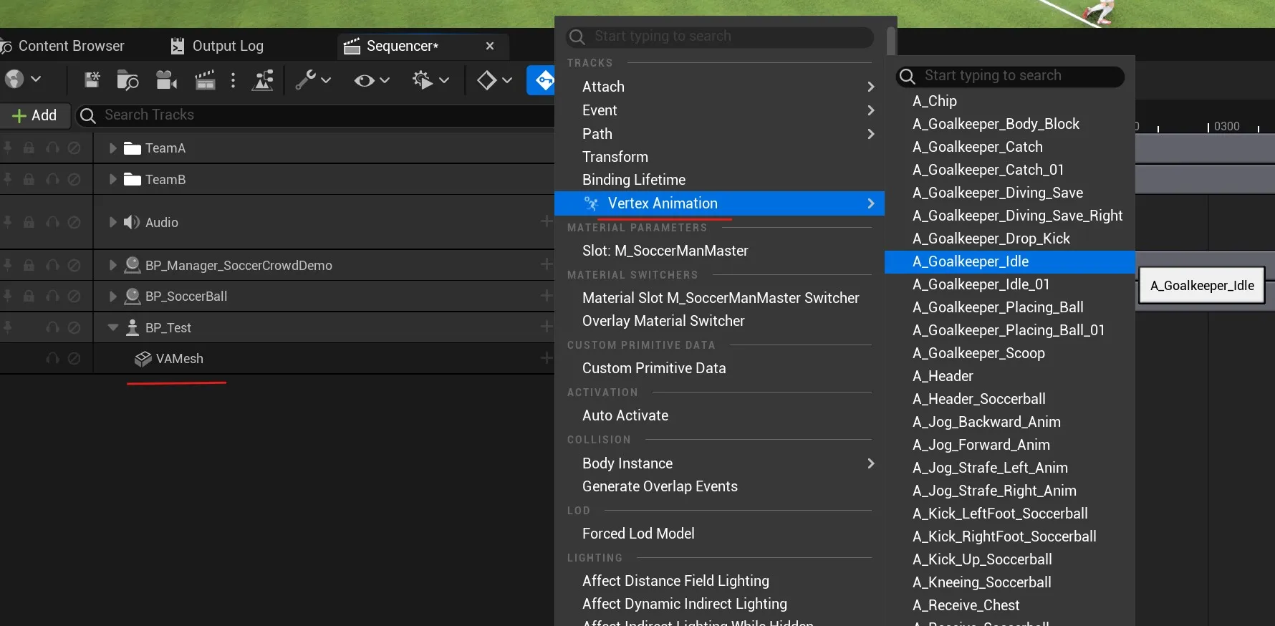Click the tracks menu search field
The image size is (1275, 626).
point(720,37)
